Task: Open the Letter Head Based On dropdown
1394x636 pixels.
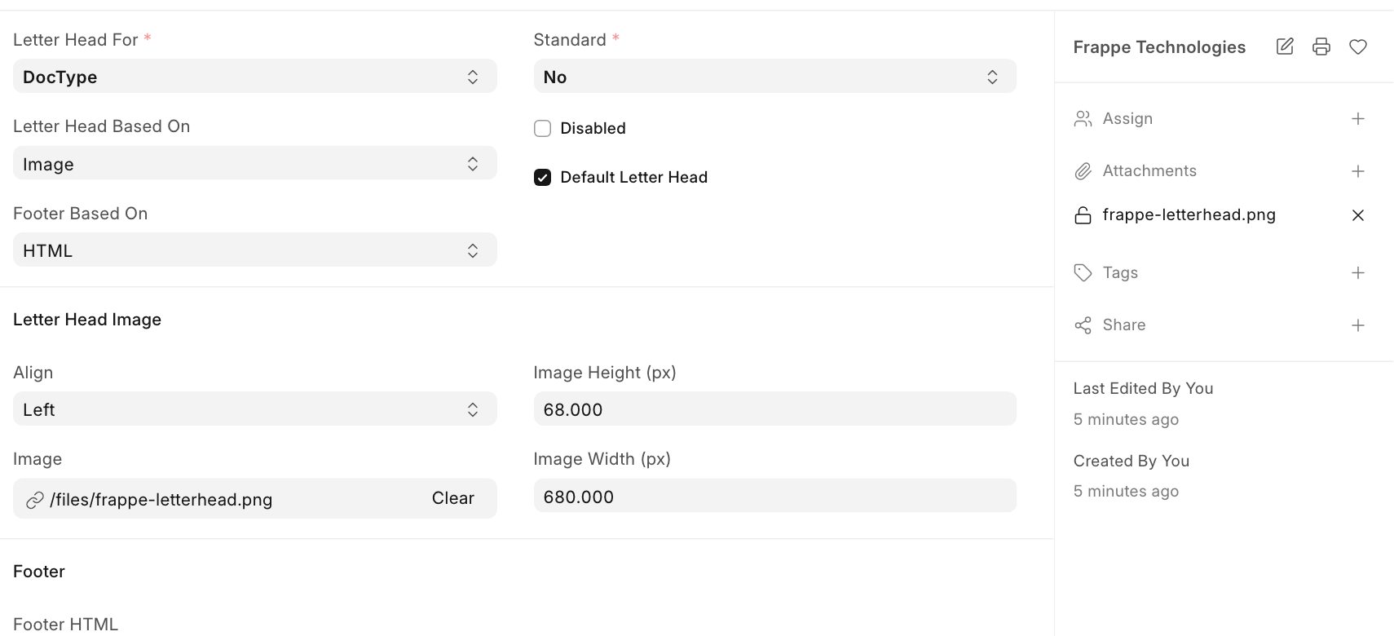Action: click(254, 164)
